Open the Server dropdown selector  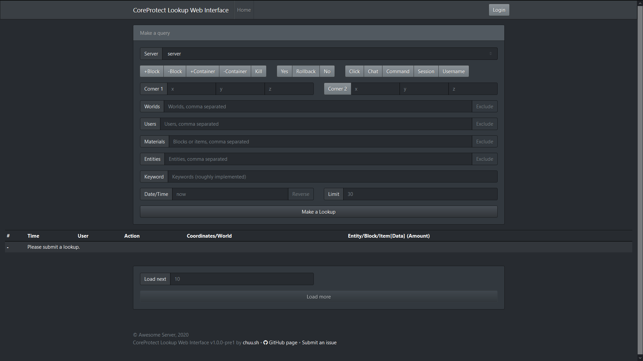pos(330,54)
